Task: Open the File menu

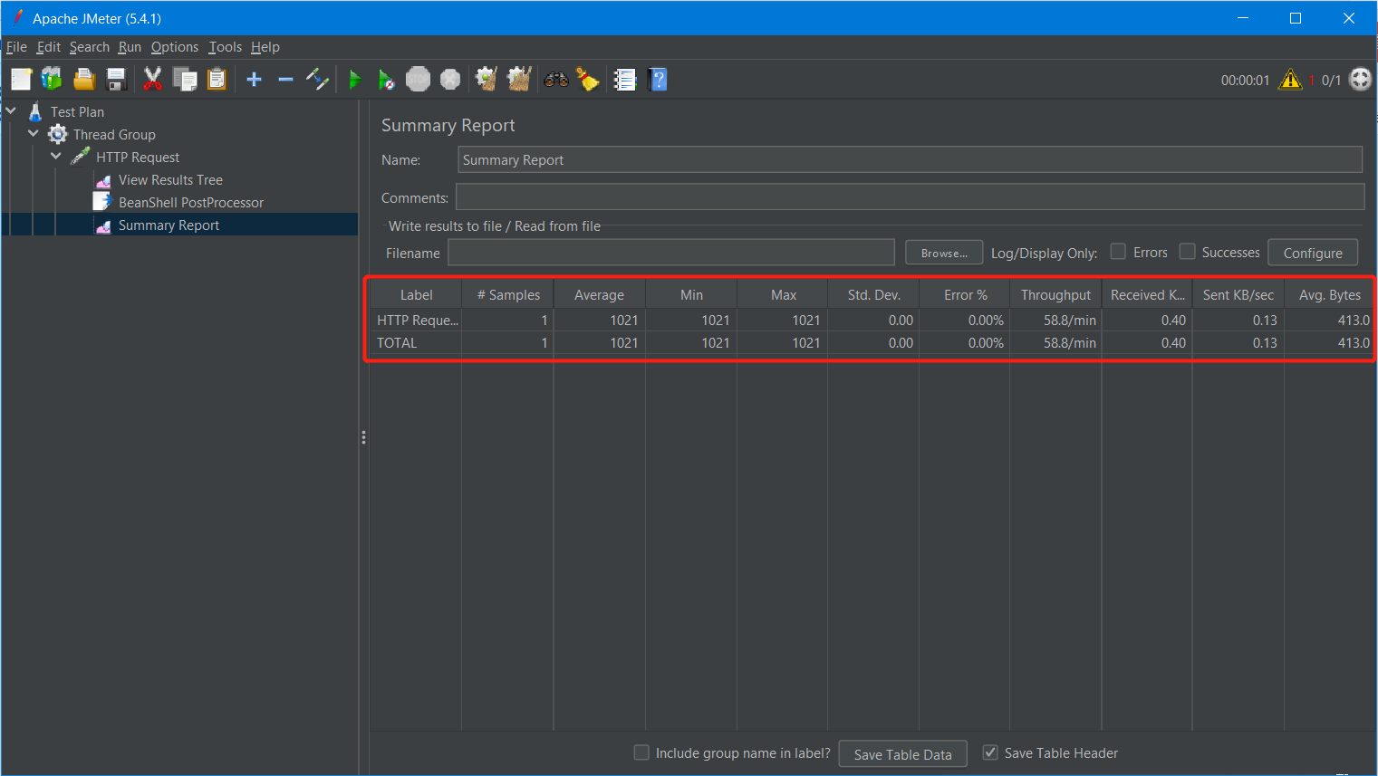Action: tap(16, 47)
